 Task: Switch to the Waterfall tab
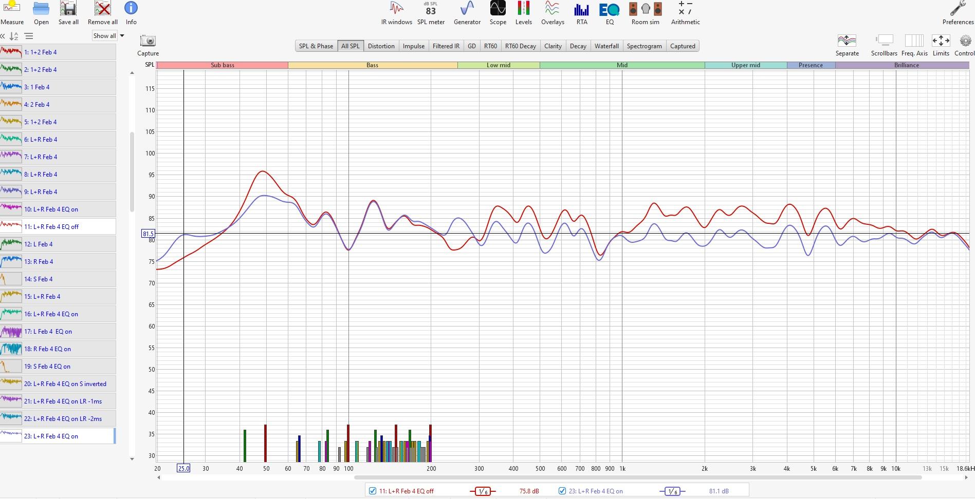click(x=606, y=46)
